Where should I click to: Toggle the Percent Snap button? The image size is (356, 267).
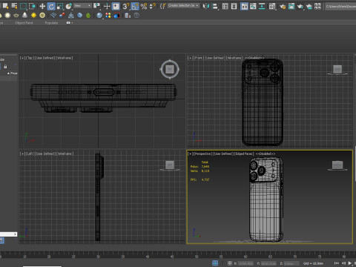coord(144,6)
